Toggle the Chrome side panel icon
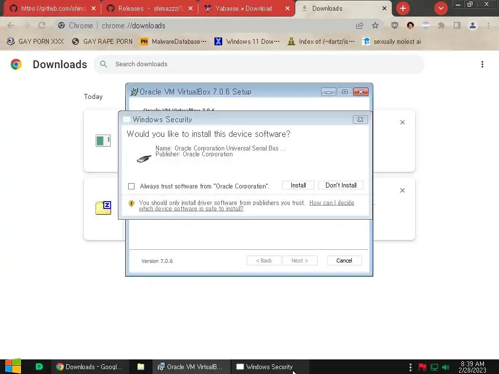This screenshot has height=374, width=499. tap(457, 25)
